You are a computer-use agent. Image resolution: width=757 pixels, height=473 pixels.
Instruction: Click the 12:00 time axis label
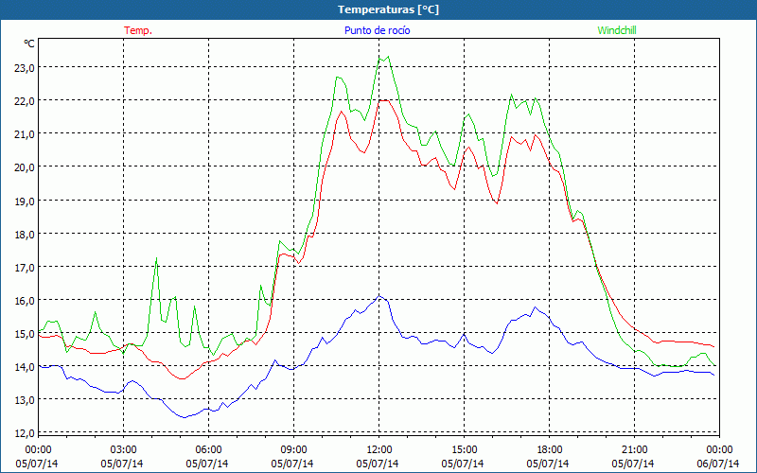click(379, 449)
